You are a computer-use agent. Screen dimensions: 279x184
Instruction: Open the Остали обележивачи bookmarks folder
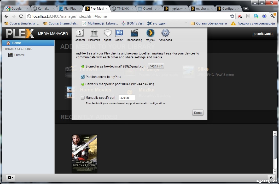click(209, 23)
